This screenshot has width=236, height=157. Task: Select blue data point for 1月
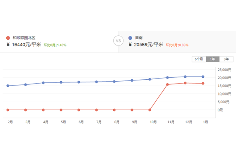coord(203,77)
